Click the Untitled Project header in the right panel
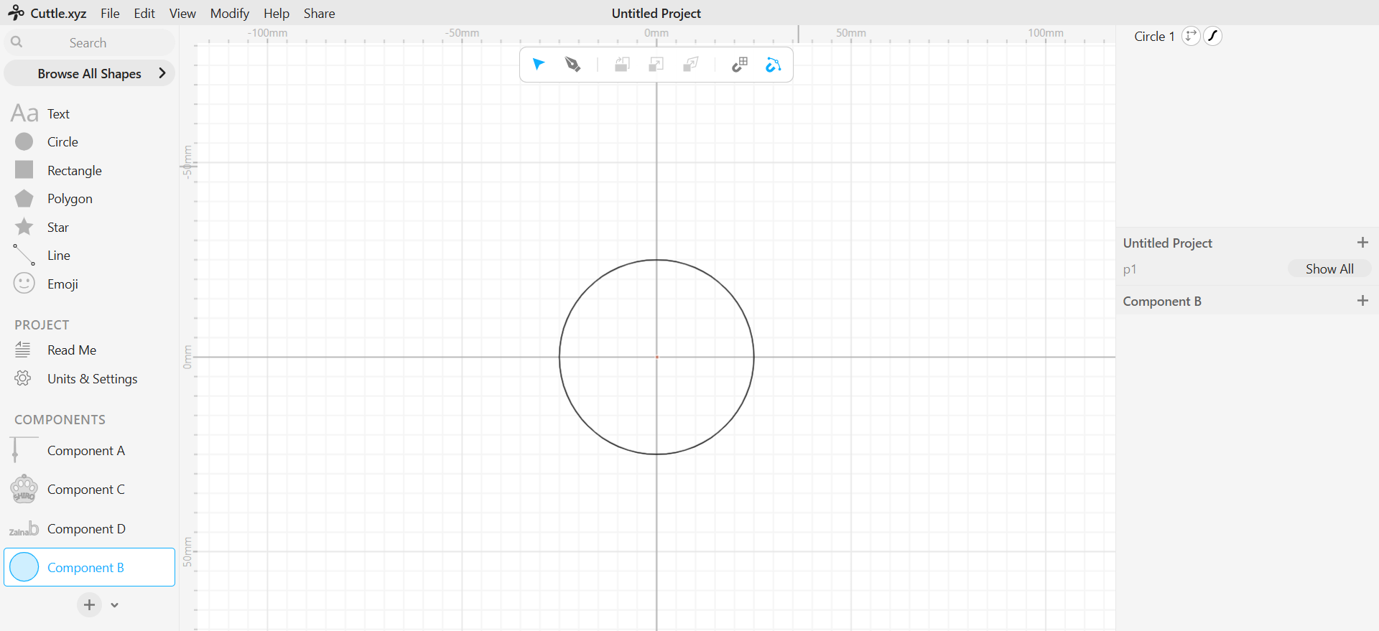Image resolution: width=1379 pixels, height=631 pixels. coord(1168,243)
